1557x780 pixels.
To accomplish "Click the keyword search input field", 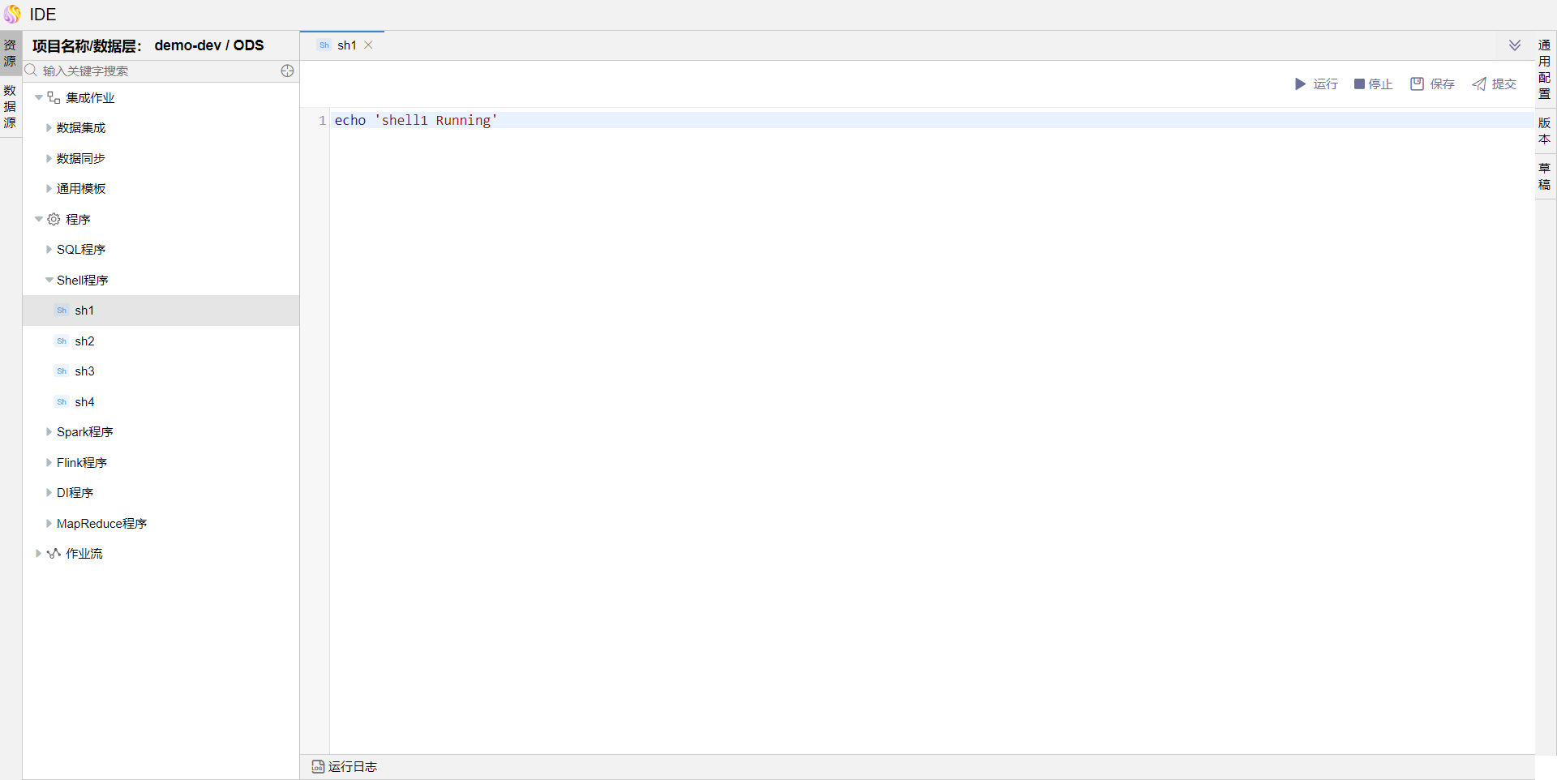I will (158, 71).
